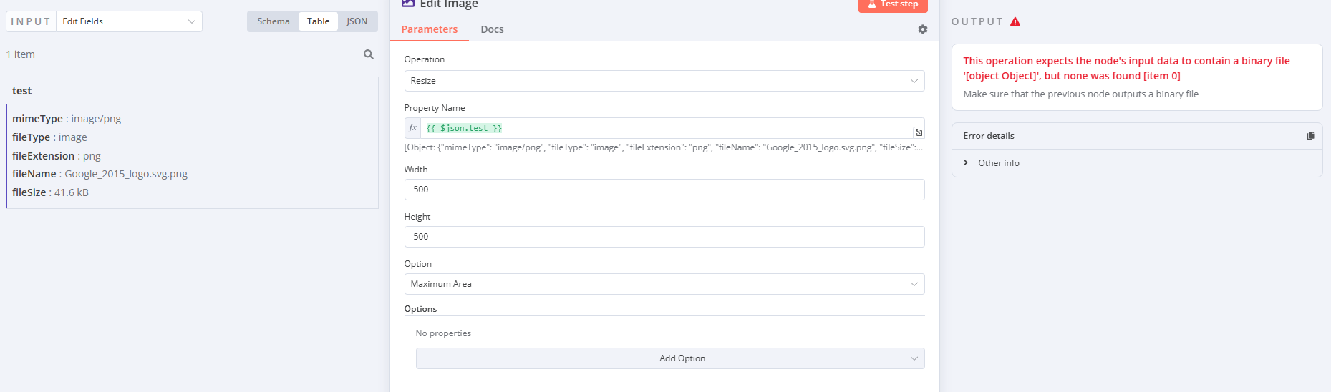Click the output error warning icon

tap(1015, 21)
